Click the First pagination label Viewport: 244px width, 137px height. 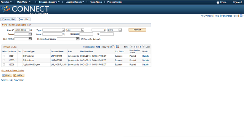click(126, 47)
